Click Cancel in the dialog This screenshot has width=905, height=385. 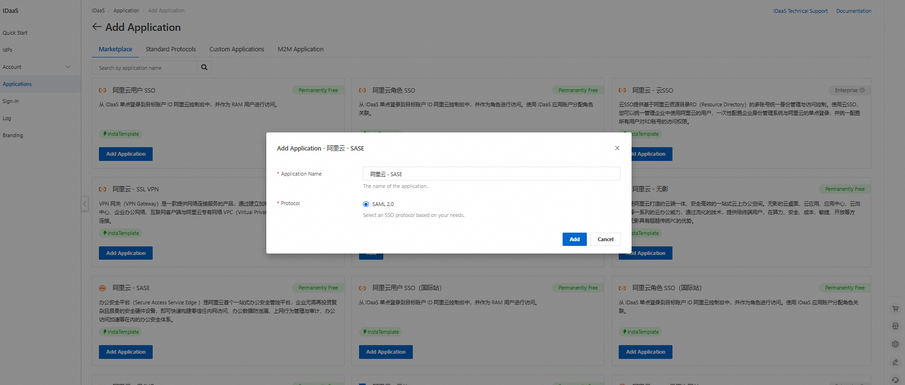pos(605,239)
